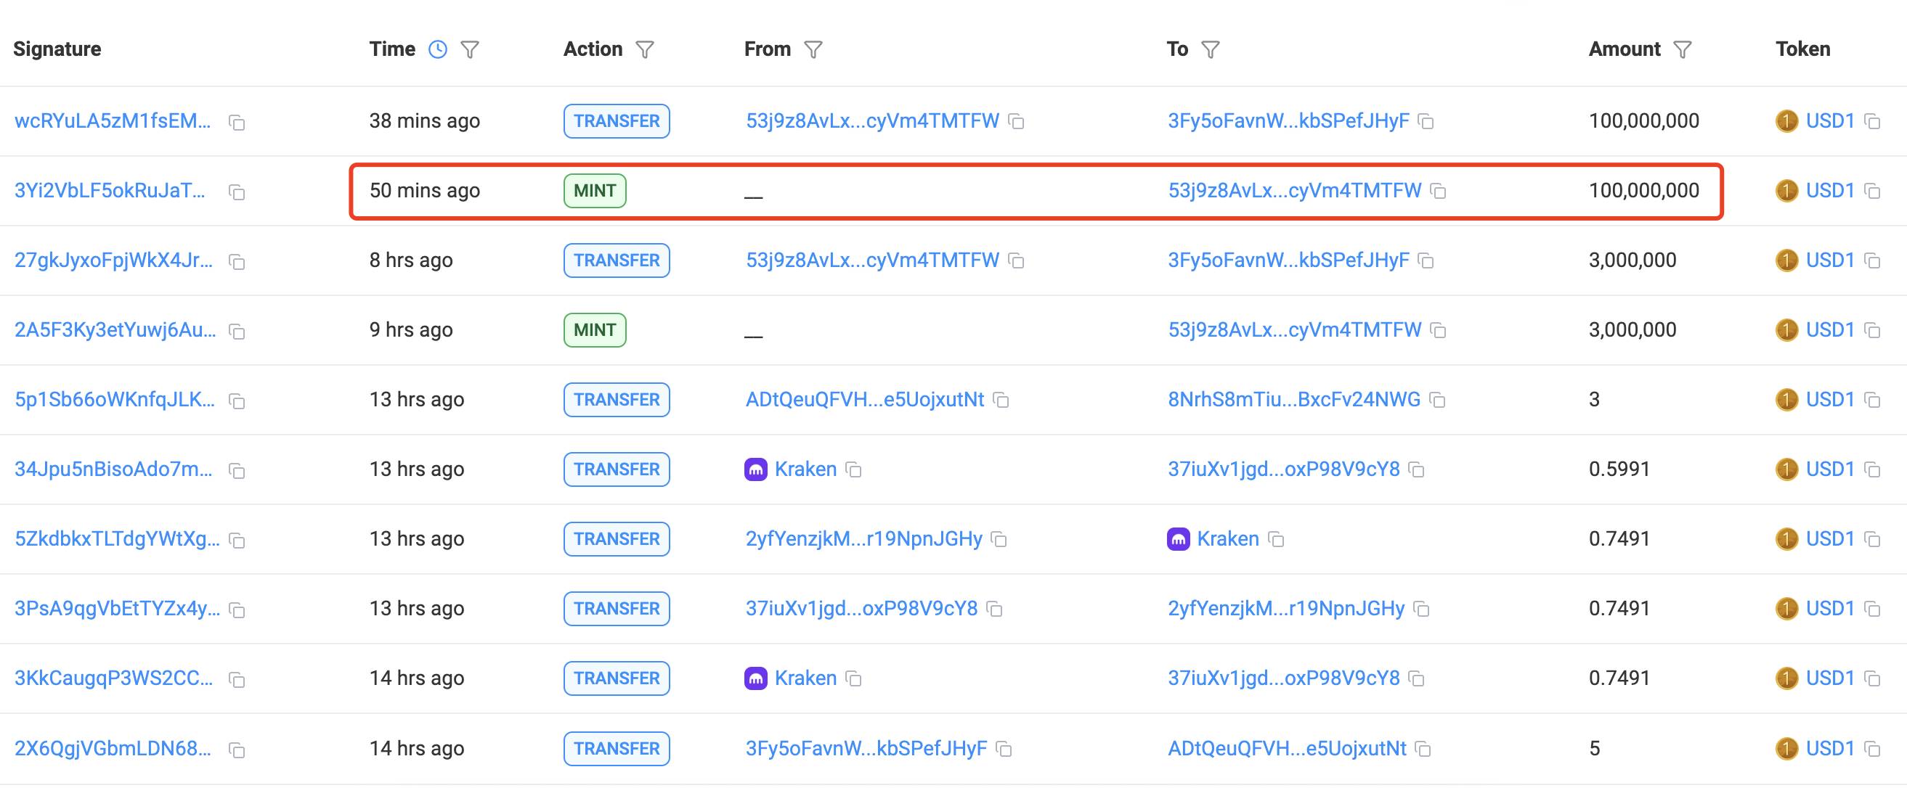This screenshot has height=788, width=1907.
Task: Click MINT badge in 50 mins ago row
Action: point(595,190)
